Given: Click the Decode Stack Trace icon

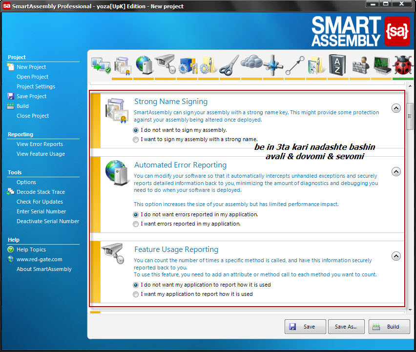Looking at the screenshot, I should coord(11,192).
